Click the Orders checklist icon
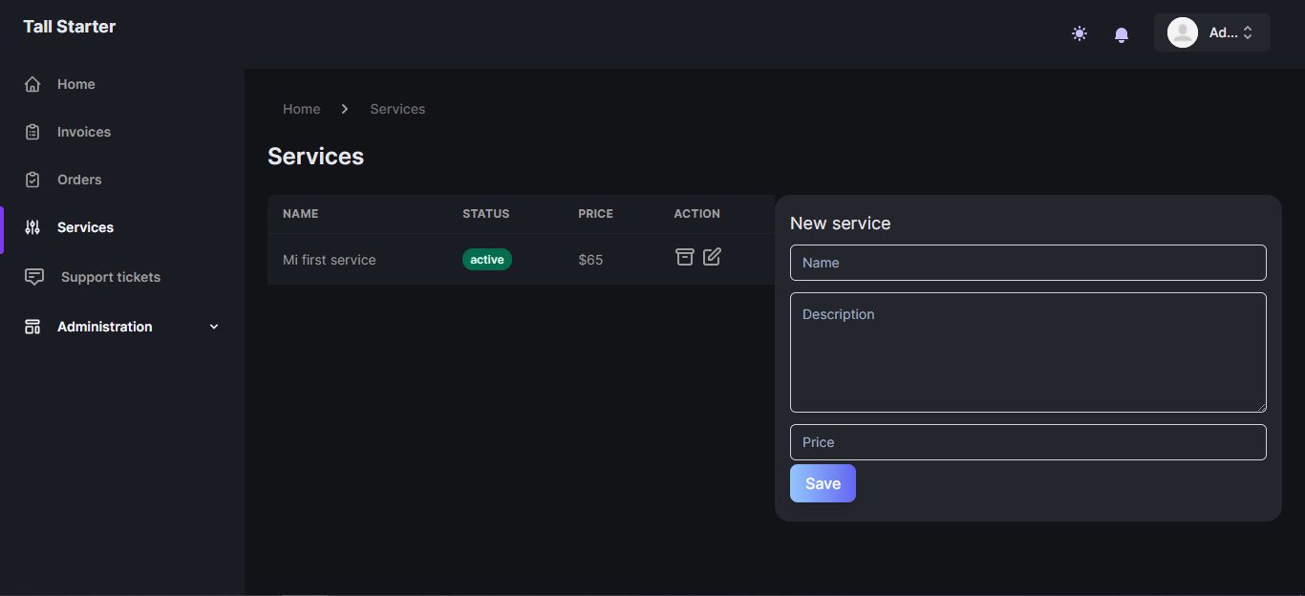 point(32,180)
